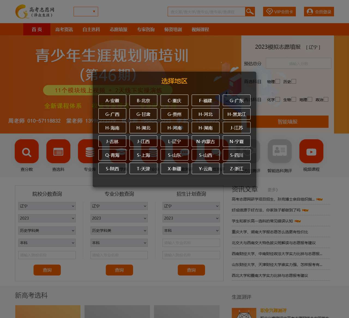349x318 pixels.
Task: Open the 职业兴趣测评 link
Action: pyautogui.click(x=273, y=310)
